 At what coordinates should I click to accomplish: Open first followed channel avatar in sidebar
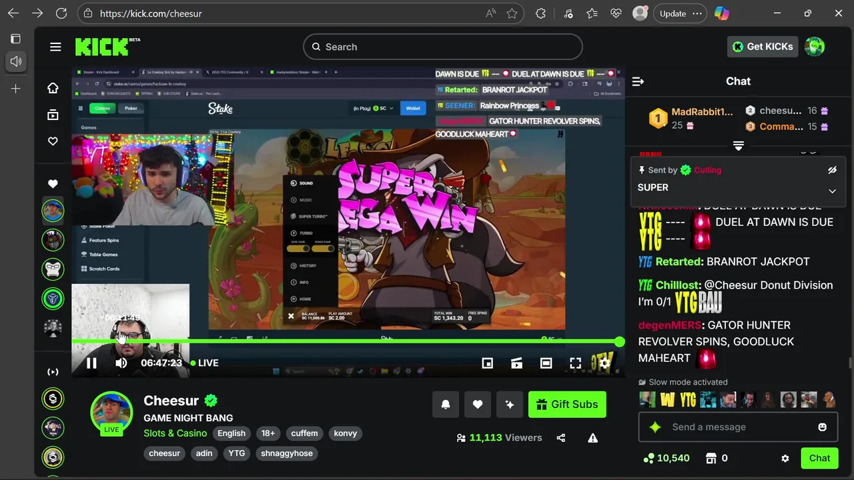53,211
